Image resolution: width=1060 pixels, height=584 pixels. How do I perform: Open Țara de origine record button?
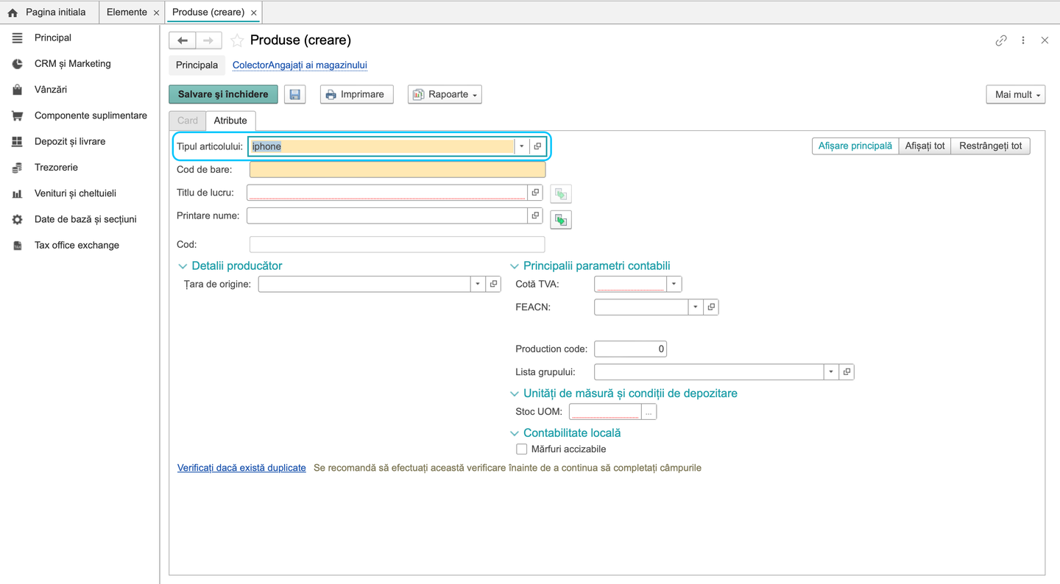pos(493,284)
